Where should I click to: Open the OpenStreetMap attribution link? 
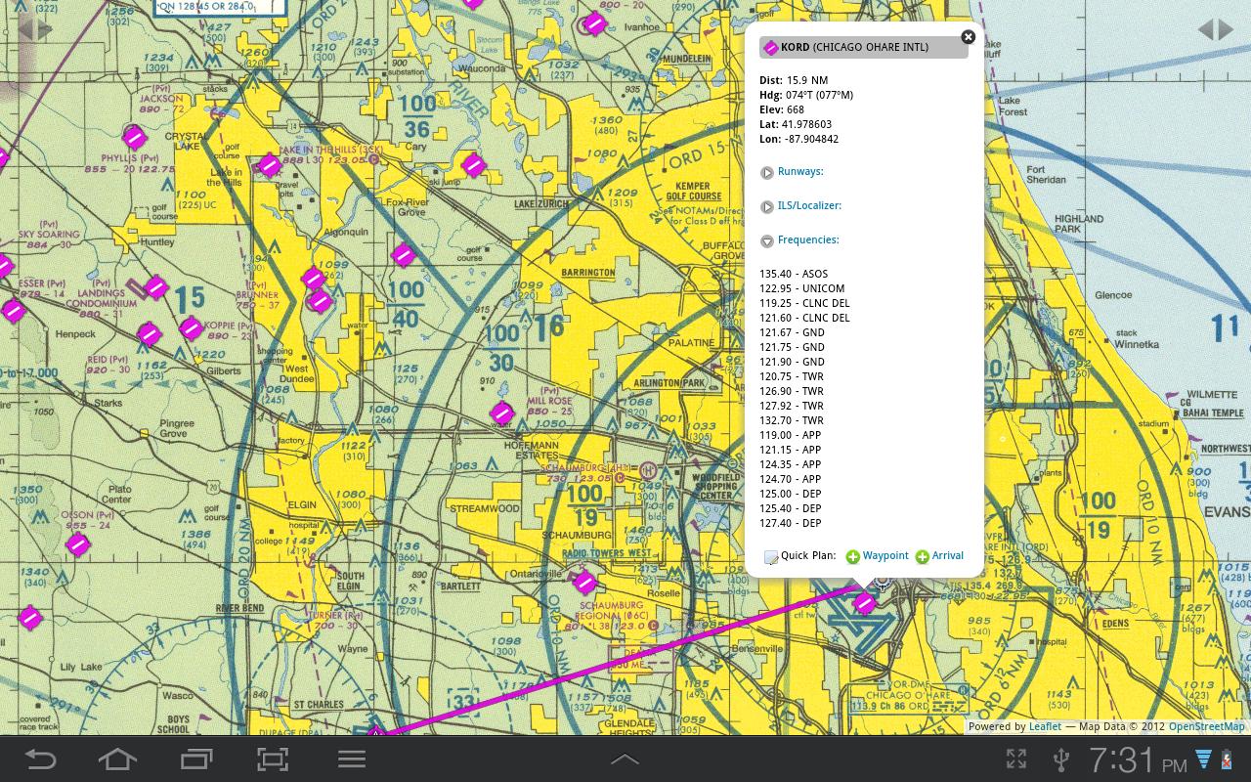coord(1206,726)
